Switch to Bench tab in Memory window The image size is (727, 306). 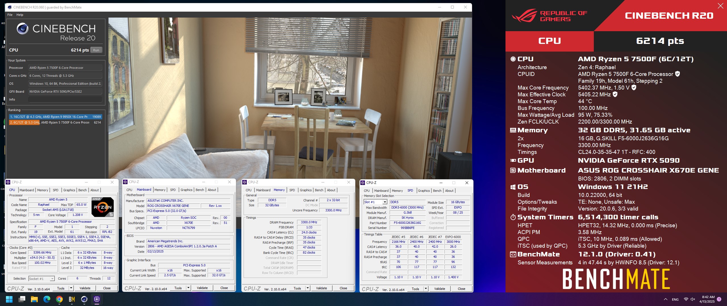coord(319,190)
